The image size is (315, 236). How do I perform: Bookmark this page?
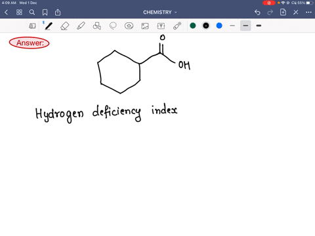pyautogui.click(x=45, y=12)
